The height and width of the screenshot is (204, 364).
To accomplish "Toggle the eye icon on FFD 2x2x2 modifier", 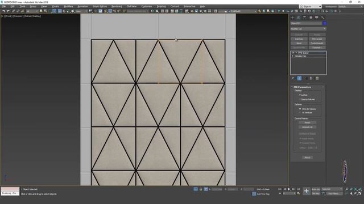I will [293, 53].
